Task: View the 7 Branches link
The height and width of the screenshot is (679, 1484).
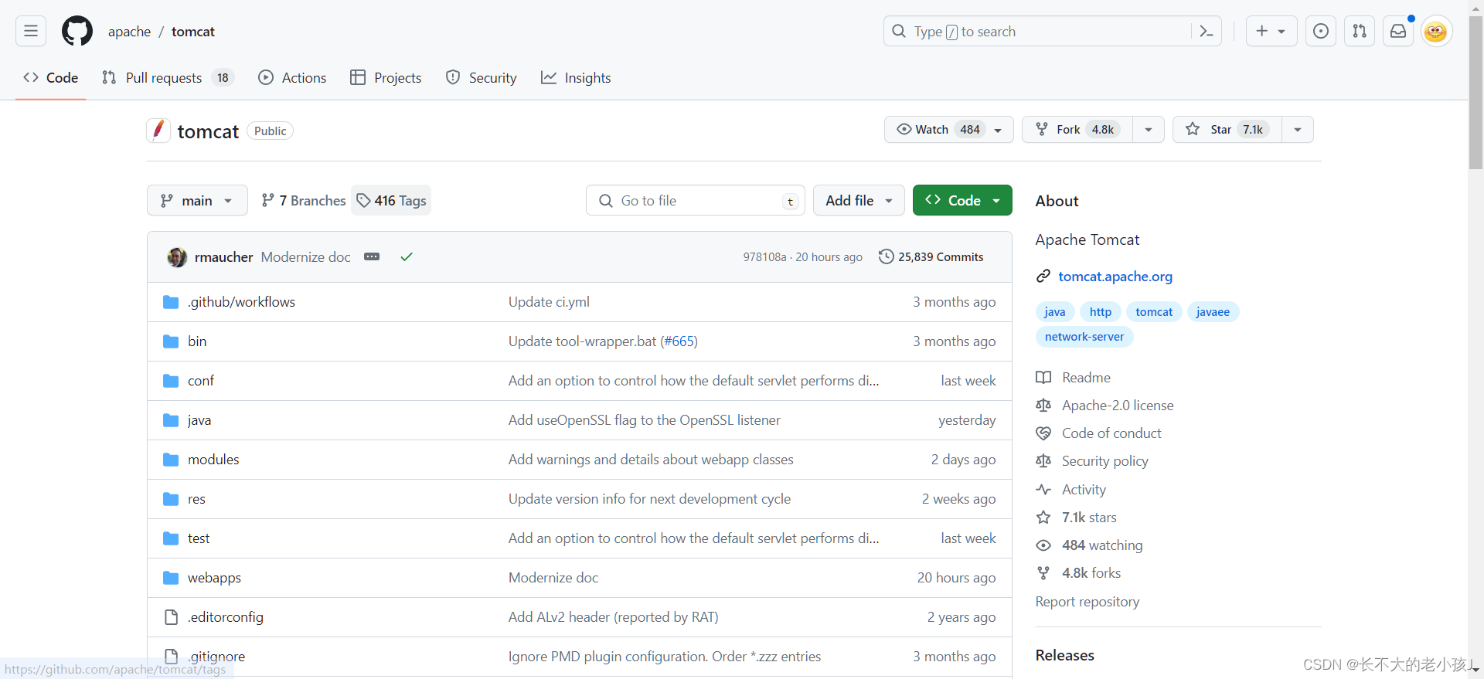Action: pos(304,201)
